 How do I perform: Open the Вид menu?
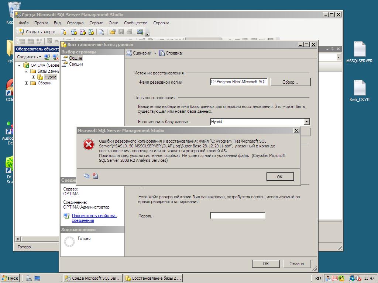57,23
